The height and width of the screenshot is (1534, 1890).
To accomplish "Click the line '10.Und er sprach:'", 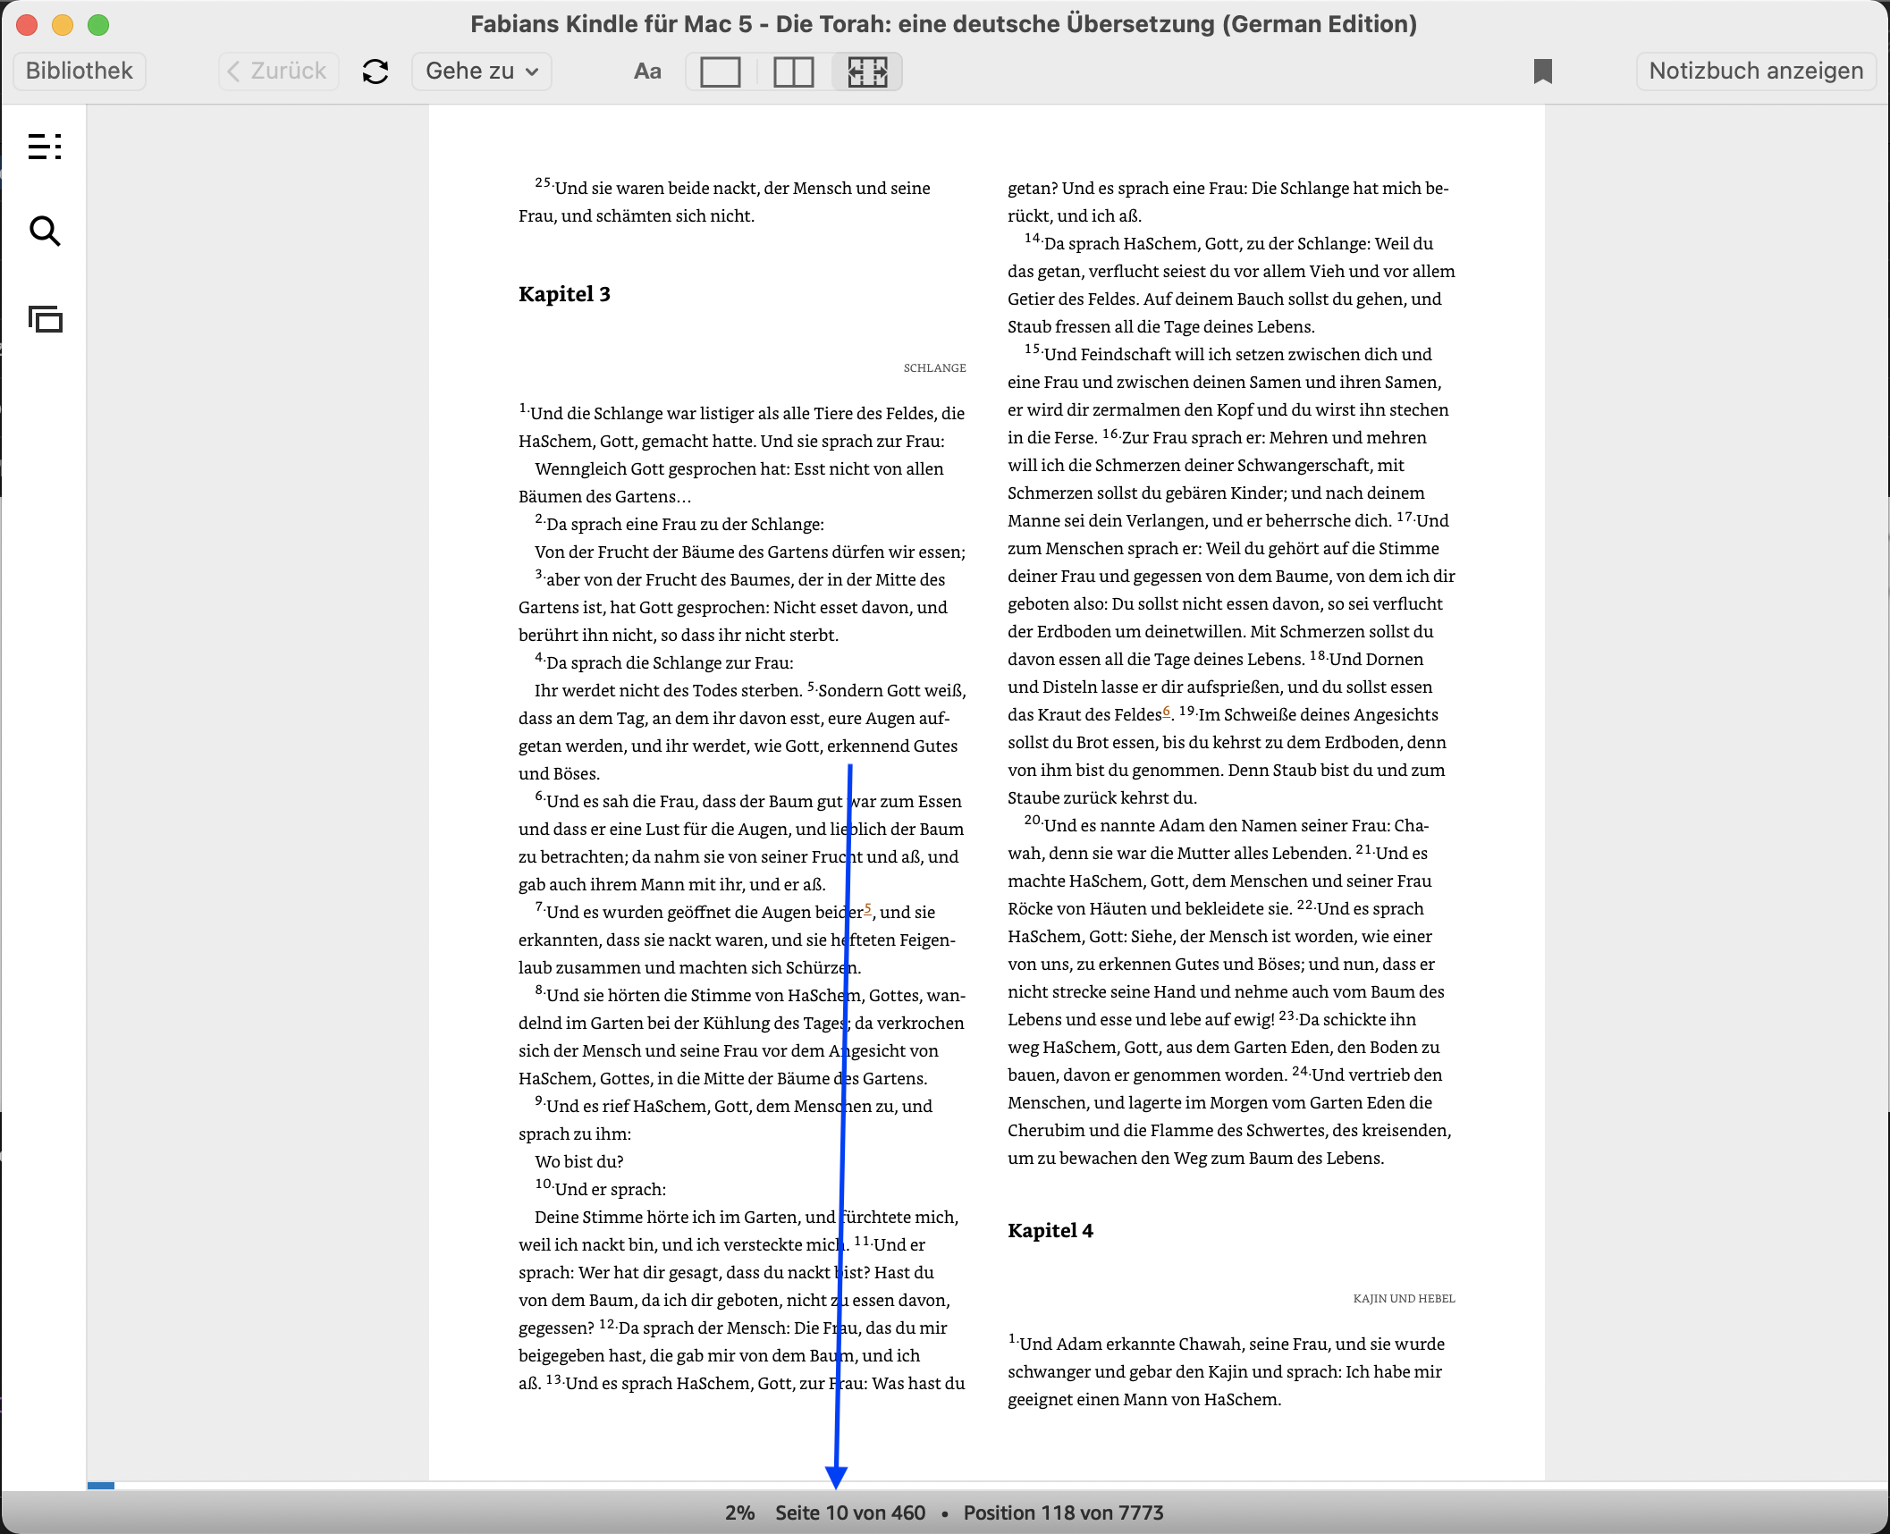I will click(601, 1188).
